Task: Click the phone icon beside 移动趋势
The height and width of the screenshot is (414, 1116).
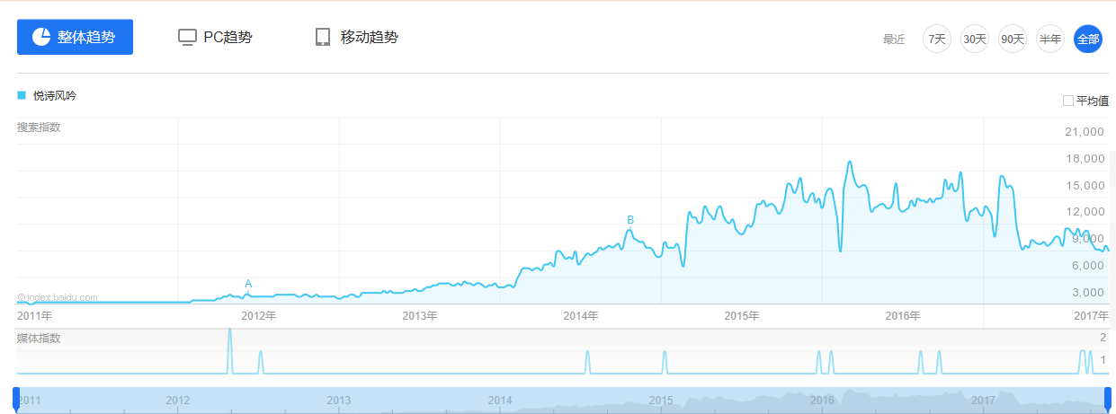Action: pyautogui.click(x=323, y=37)
